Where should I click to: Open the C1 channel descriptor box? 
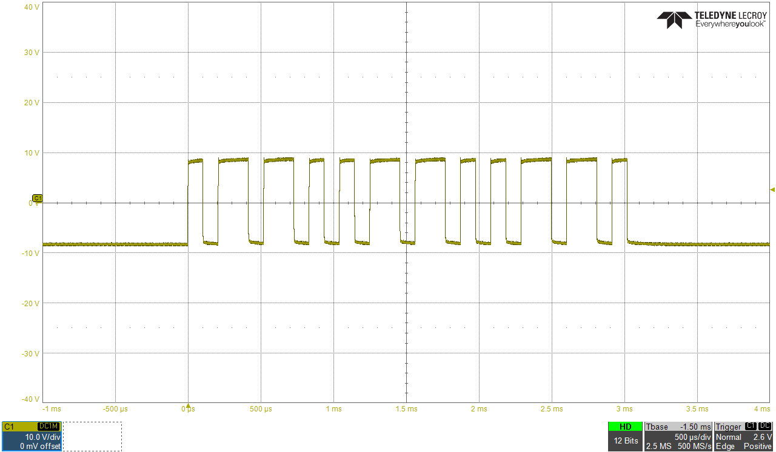coord(31,436)
